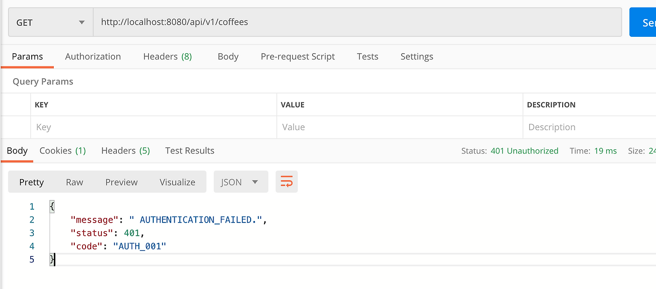656x289 pixels.
Task: Click the query param Key field
Action: click(153, 127)
